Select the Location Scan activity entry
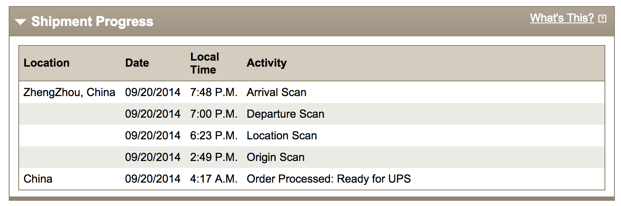621x206 pixels. 281,135
